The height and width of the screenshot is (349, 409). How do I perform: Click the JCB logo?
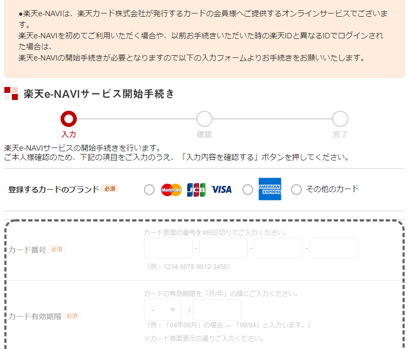[x=196, y=190]
